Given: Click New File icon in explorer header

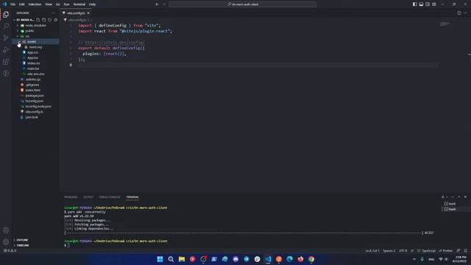Looking at the screenshot, I should [x=38, y=20].
